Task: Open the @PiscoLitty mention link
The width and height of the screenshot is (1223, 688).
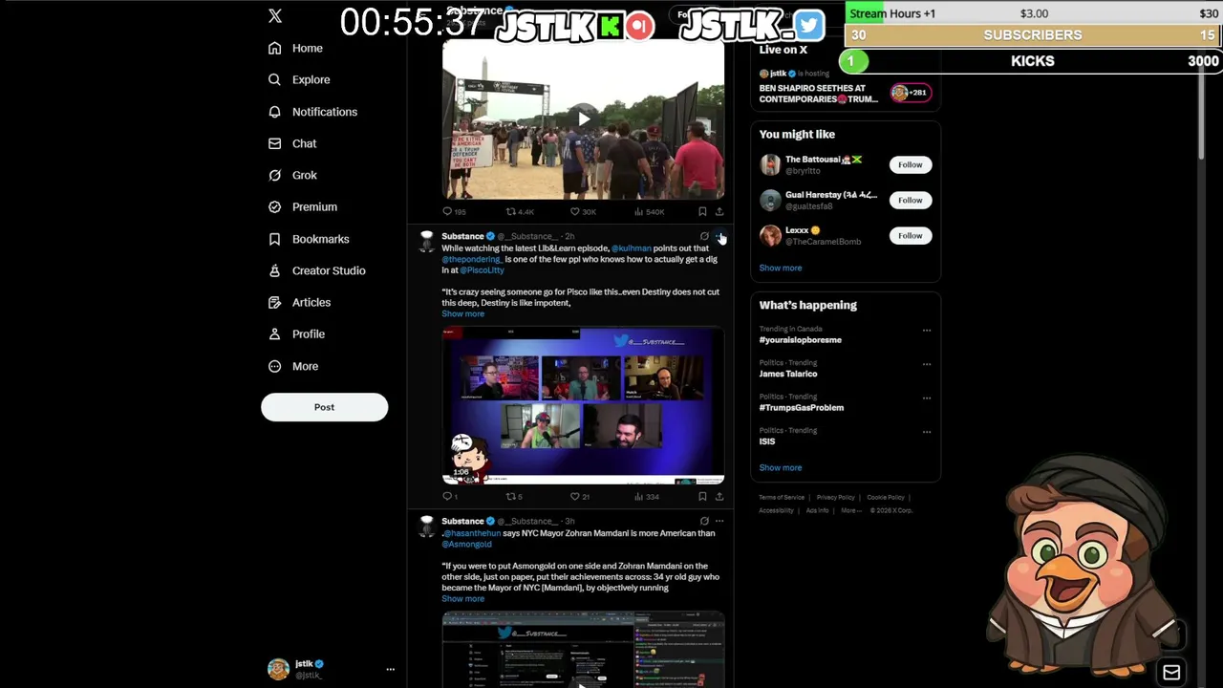Action: [482, 270]
